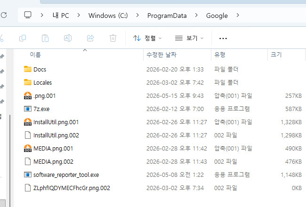Expand chevron after ProgramData breadcrumb
The height and width of the screenshot is (207, 306).
(x=196, y=15)
